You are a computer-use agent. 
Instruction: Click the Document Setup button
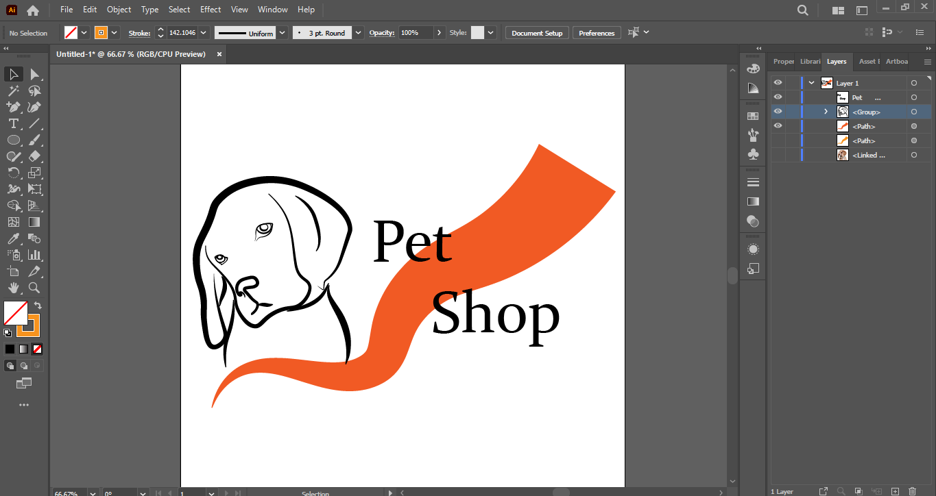click(x=537, y=33)
